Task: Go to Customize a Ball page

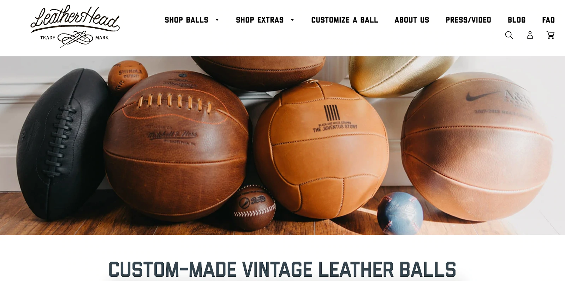Action: (345, 20)
